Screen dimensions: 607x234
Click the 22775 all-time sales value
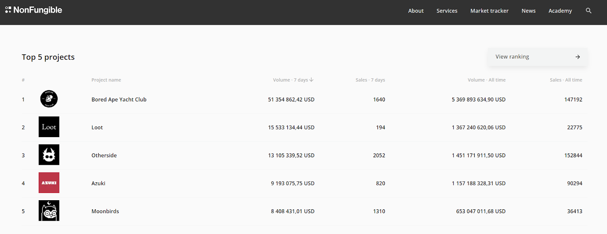tap(575, 127)
